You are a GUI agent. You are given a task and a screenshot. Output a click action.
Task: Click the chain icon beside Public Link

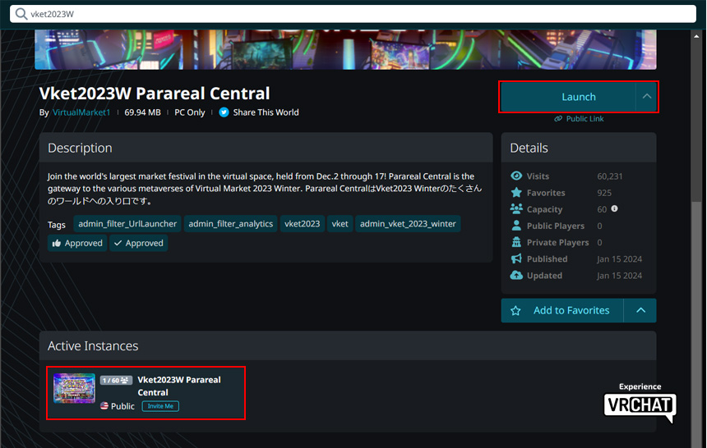pos(558,119)
